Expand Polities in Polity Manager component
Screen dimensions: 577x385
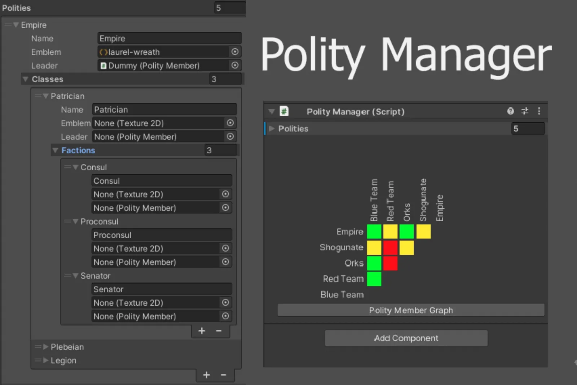pyautogui.click(x=272, y=128)
